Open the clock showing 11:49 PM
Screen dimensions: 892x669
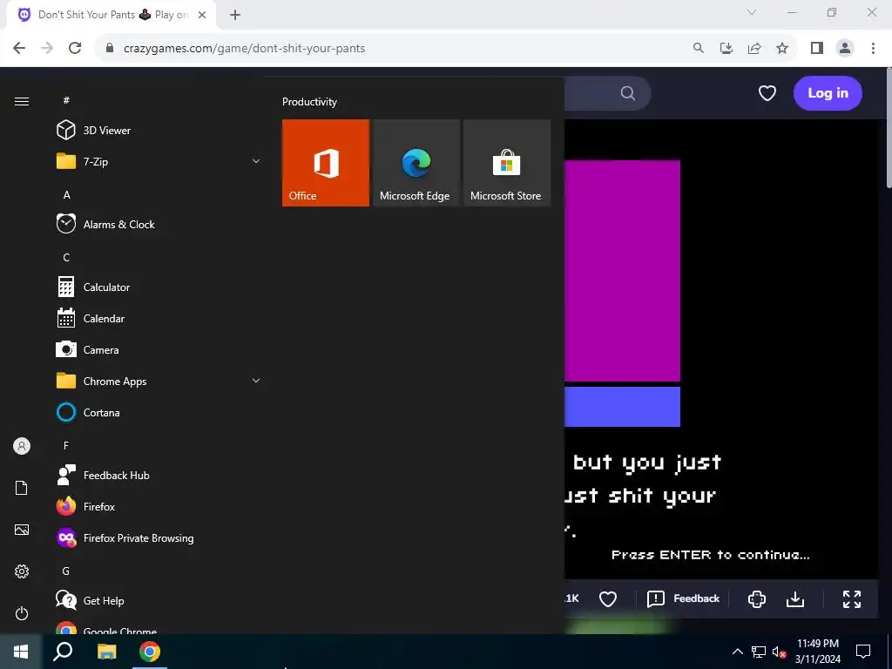817,652
